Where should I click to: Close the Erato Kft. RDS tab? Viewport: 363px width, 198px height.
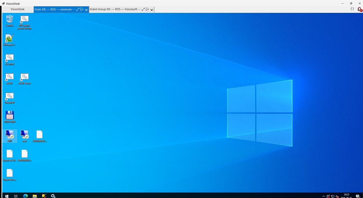point(86,10)
